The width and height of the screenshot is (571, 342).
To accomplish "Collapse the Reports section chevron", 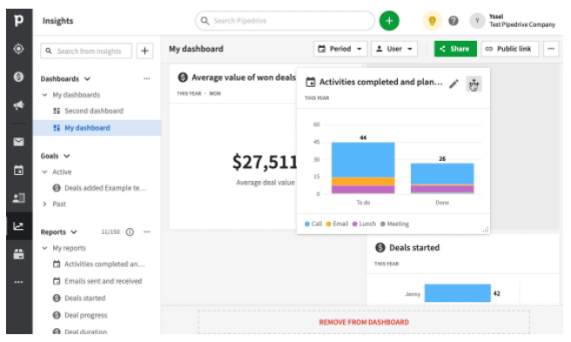I will point(74,232).
